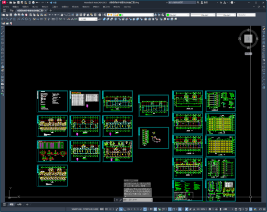
Task: Open the Modify (修改) menu
Action: pos(86,6)
